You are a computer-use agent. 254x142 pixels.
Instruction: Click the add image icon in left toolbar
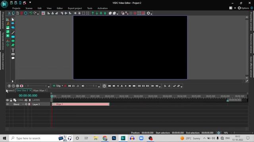pos(8,28)
